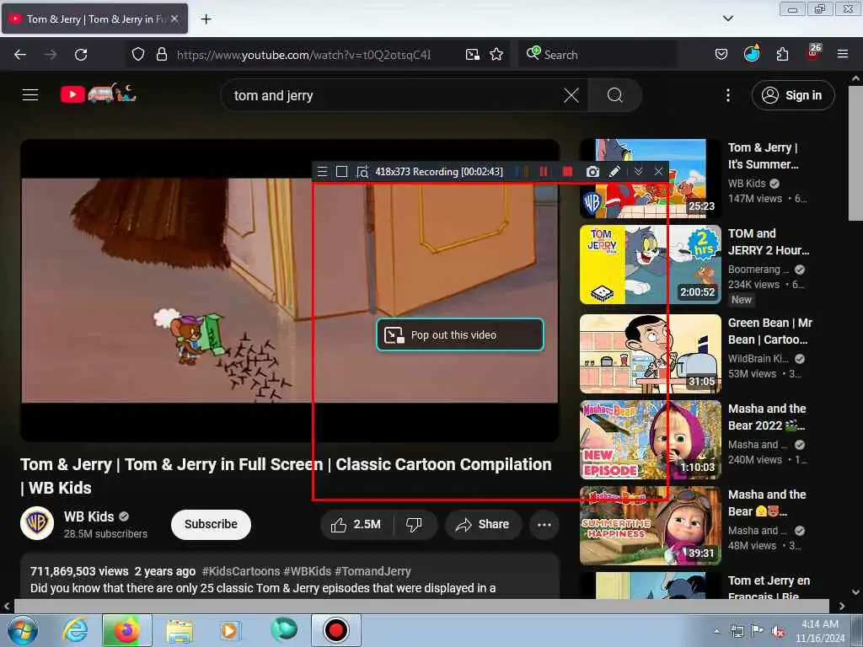Open TOM and JERRY 2 Hour thumbnail
Screen dimensions: 863x647
[650, 264]
